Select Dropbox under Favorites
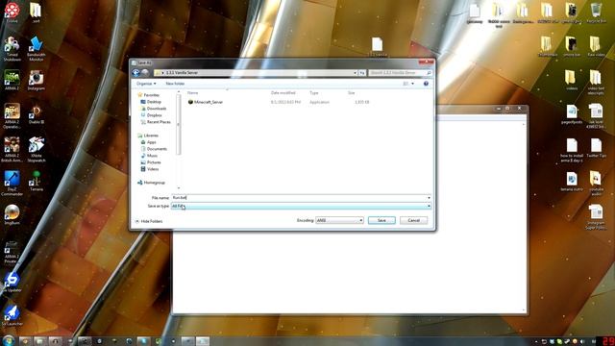 pyautogui.click(x=154, y=115)
